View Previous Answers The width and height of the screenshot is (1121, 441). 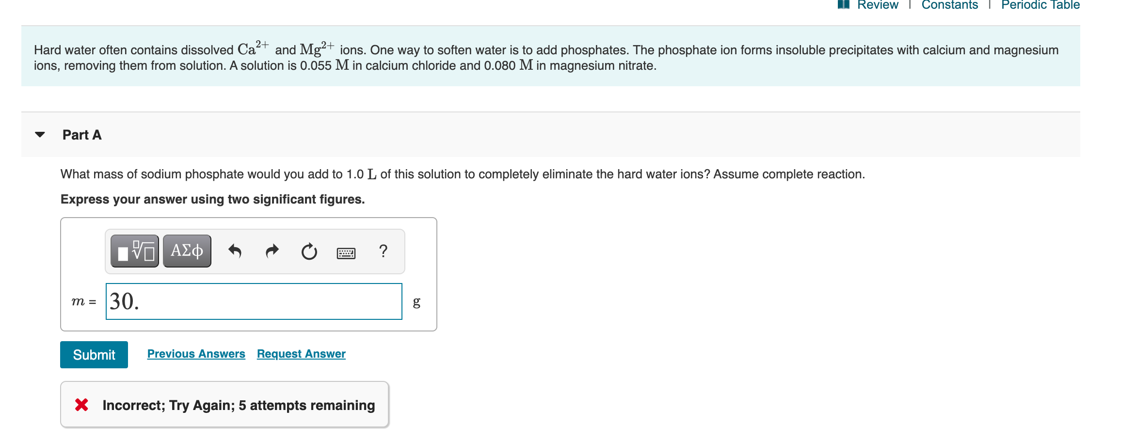pyautogui.click(x=196, y=353)
